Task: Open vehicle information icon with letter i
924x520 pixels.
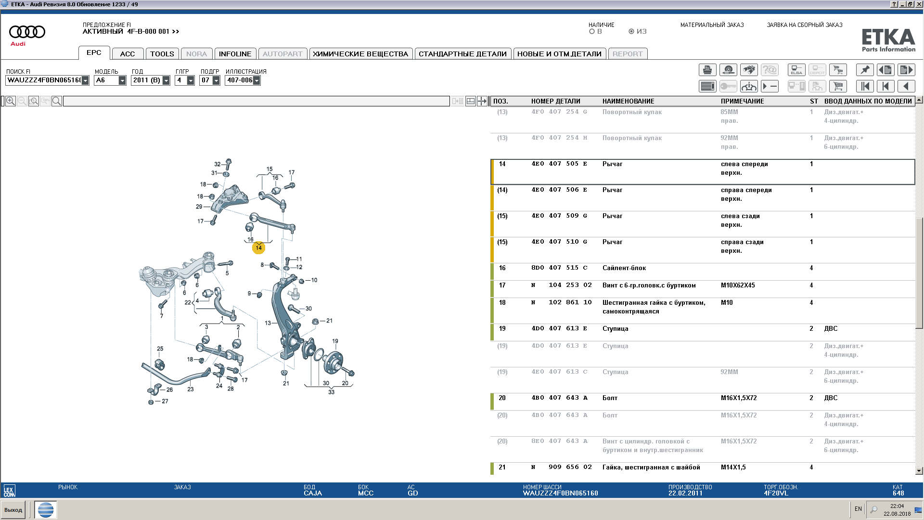Action: point(749,86)
